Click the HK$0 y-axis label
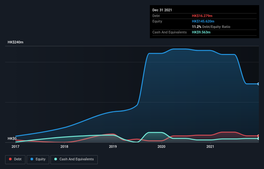This screenshot has height=169, width=264. [x=12, y=138]
